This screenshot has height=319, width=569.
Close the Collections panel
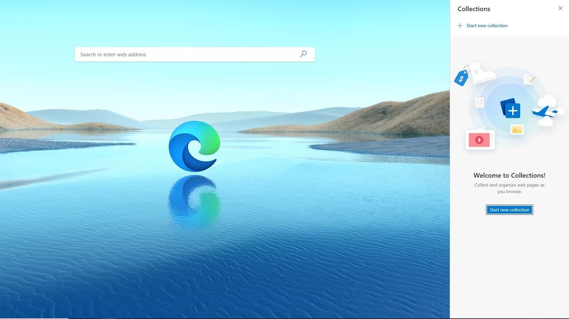(560, 8)
